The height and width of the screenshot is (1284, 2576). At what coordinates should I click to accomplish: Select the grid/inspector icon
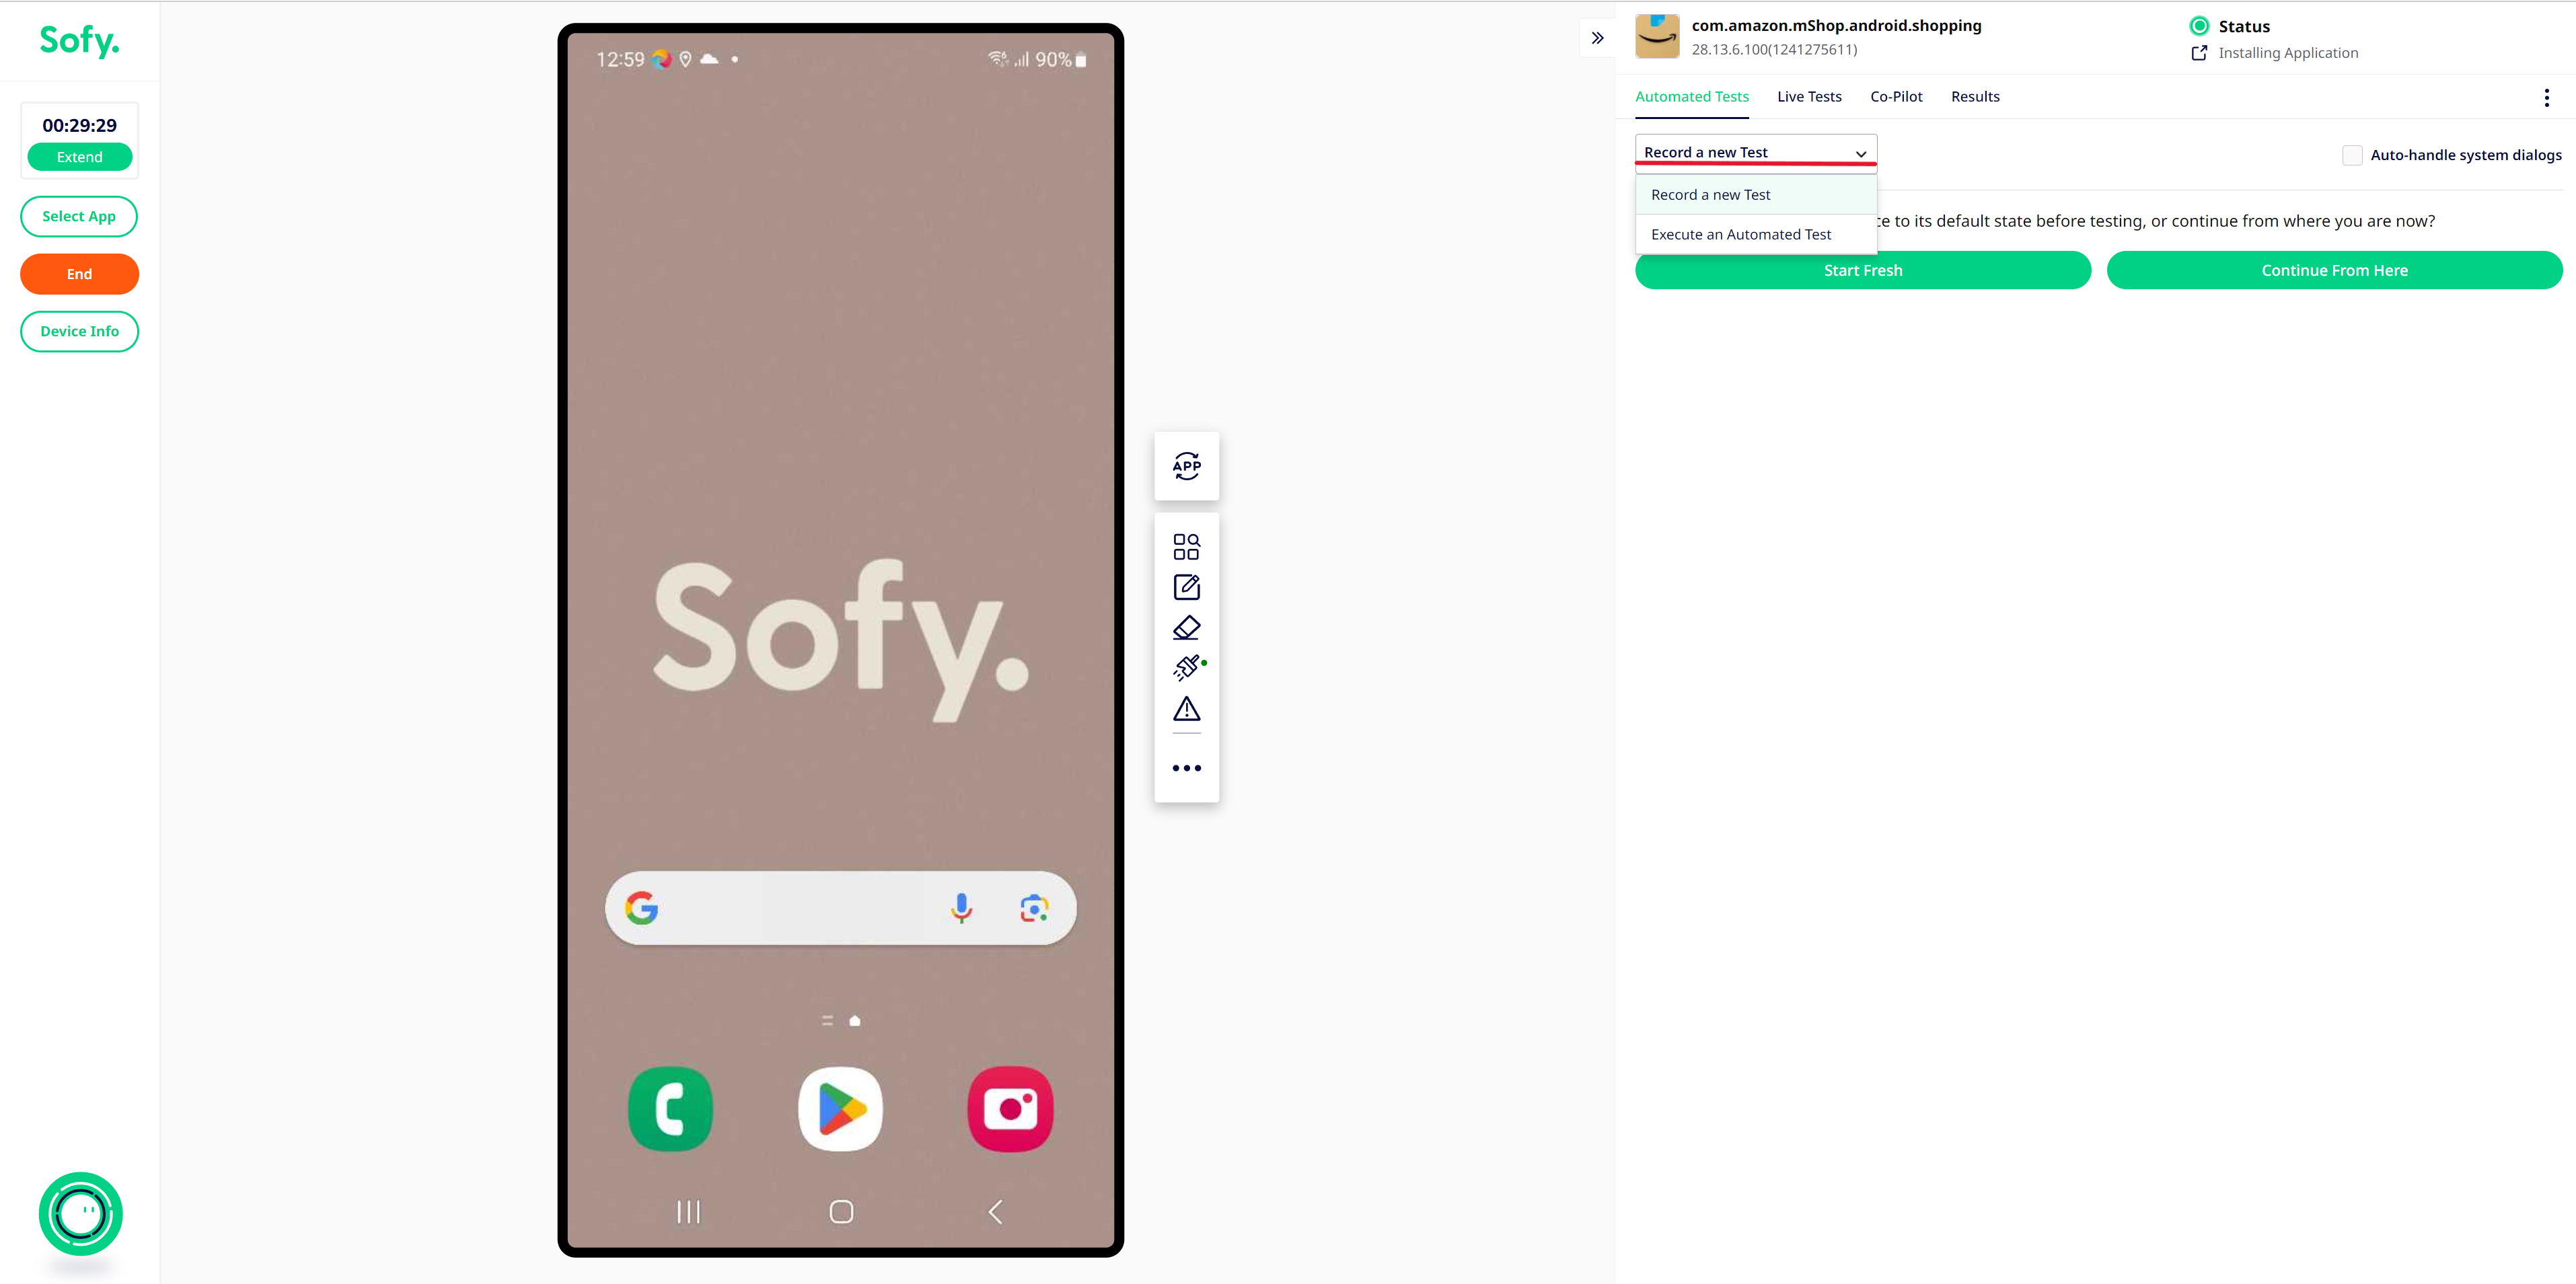pos(1186,545)
